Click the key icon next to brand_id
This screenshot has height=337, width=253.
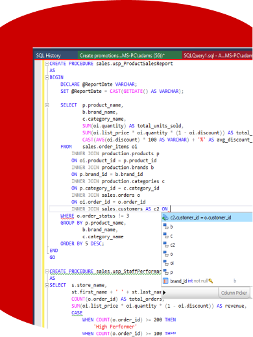click(211, 281)
